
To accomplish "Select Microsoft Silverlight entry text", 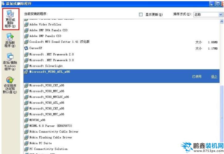I will 46,66.
